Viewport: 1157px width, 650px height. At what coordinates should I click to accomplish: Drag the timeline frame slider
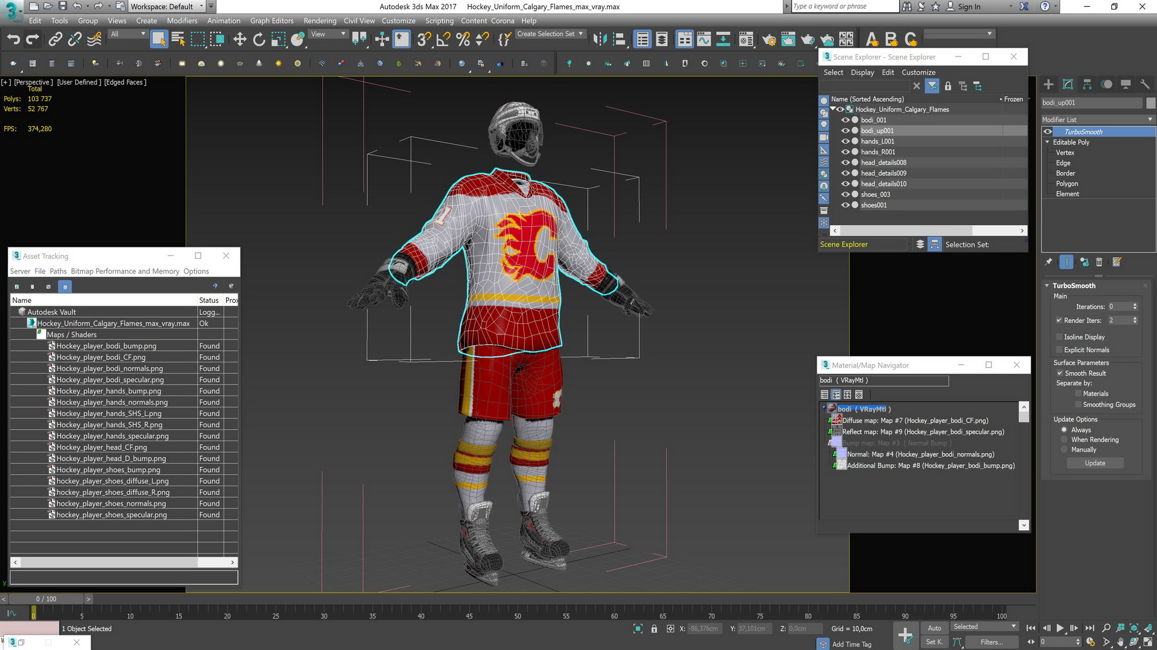point(33,613)
